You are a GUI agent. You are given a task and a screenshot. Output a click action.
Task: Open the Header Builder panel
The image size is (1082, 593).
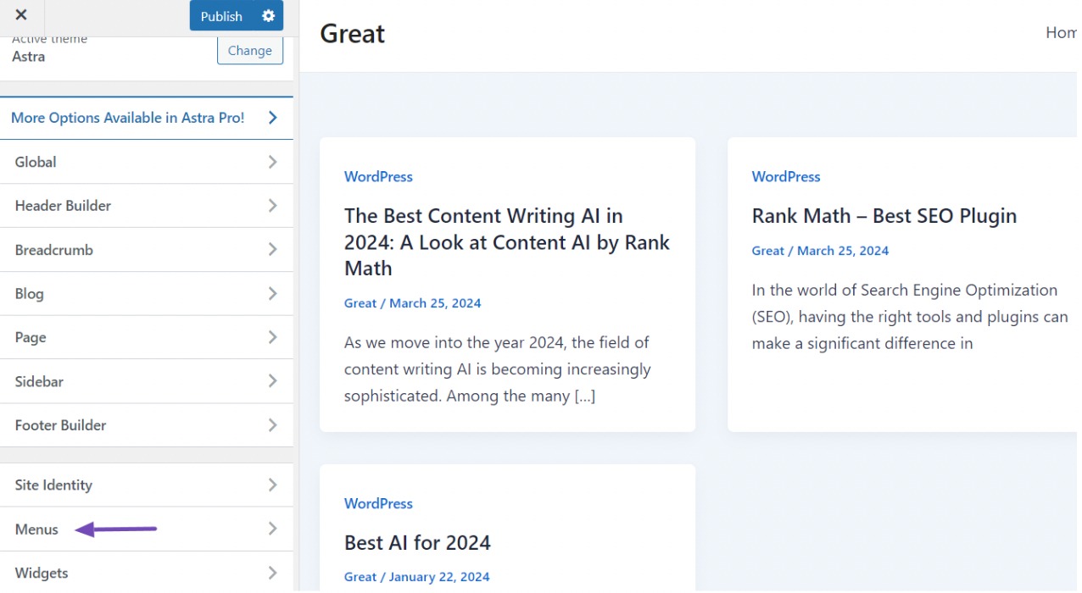click(x=147, y=206)
